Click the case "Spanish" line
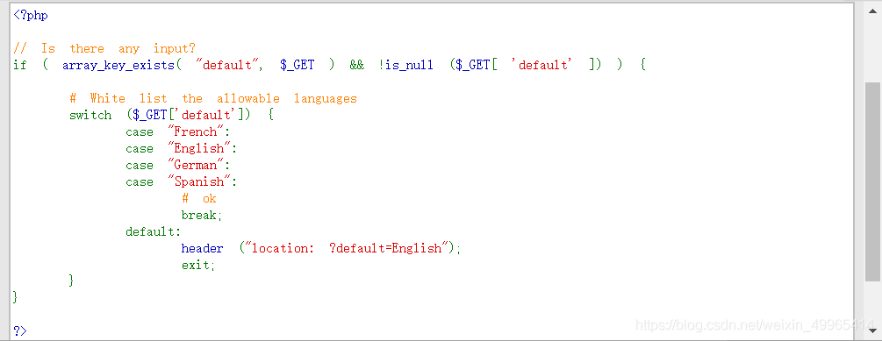 [182, 182]
